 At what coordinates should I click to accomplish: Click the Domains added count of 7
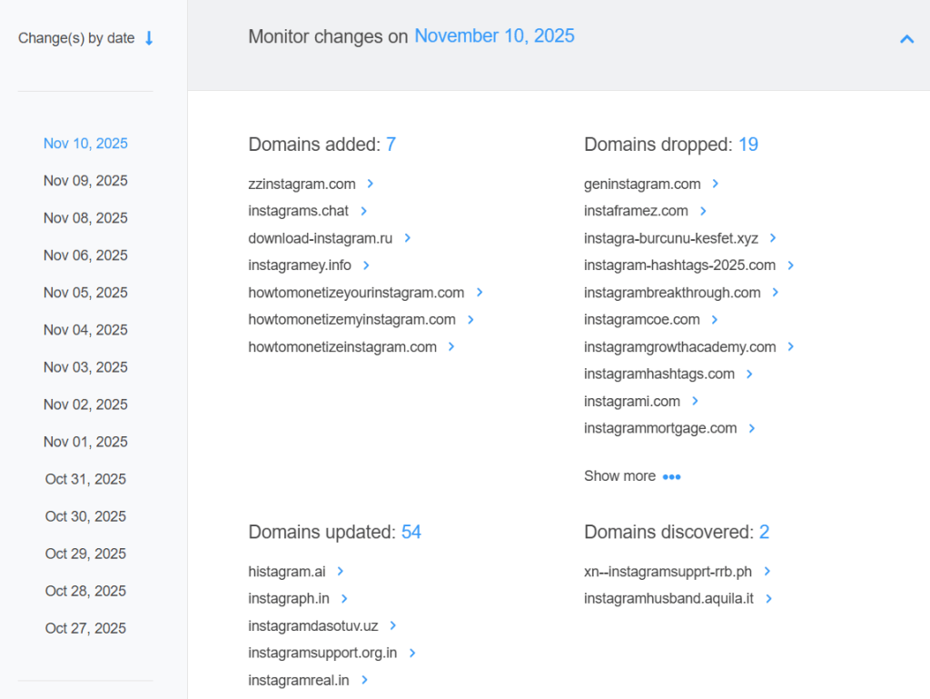(391, 145)
